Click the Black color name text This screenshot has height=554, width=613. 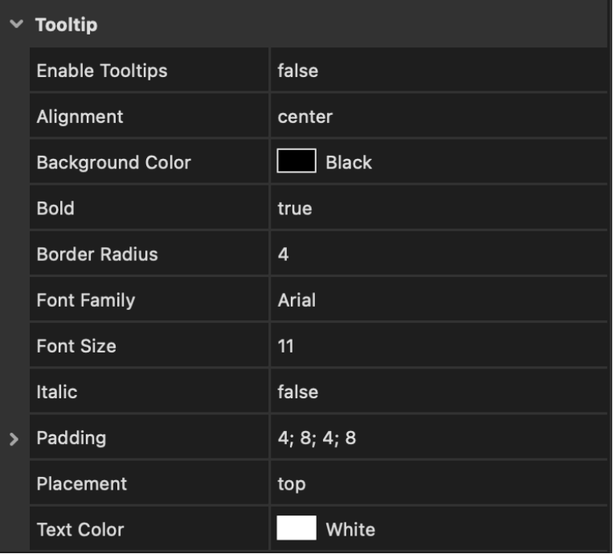pos(349,162)
